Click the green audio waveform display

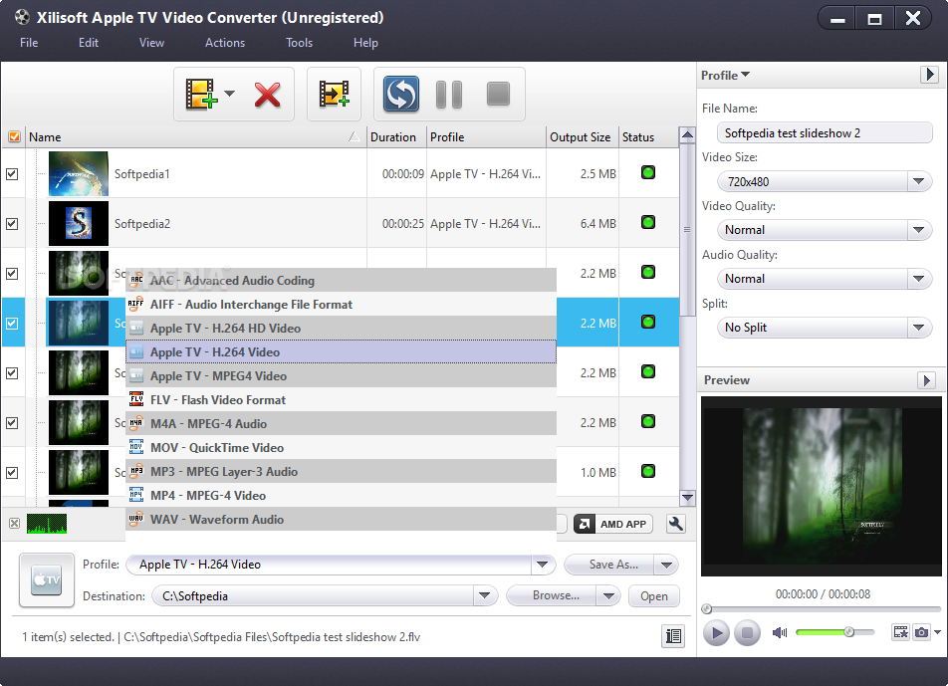[x=47, y=524]
